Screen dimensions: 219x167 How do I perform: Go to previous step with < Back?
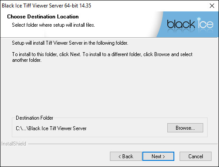[126, 156]
